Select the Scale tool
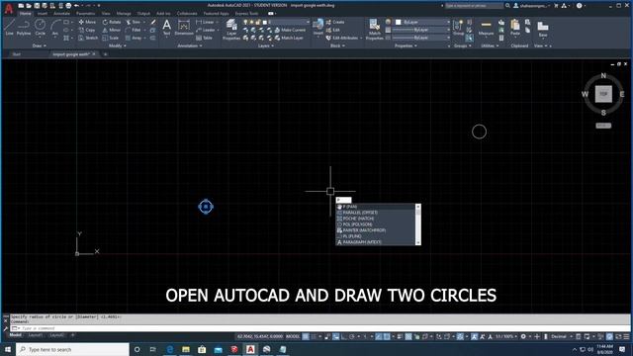This screenshot has height=356, width=633. click(111, 38)
